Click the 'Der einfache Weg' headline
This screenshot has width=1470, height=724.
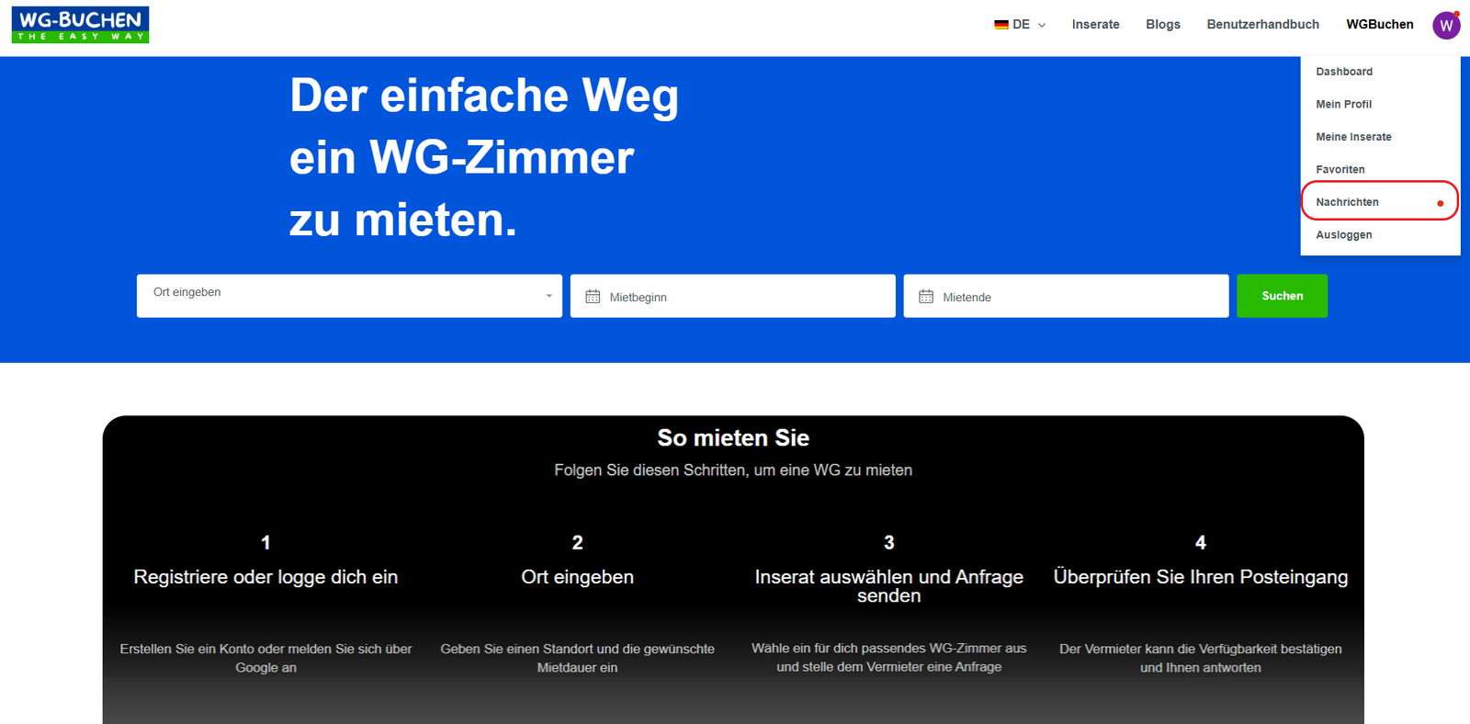[484, 96]
